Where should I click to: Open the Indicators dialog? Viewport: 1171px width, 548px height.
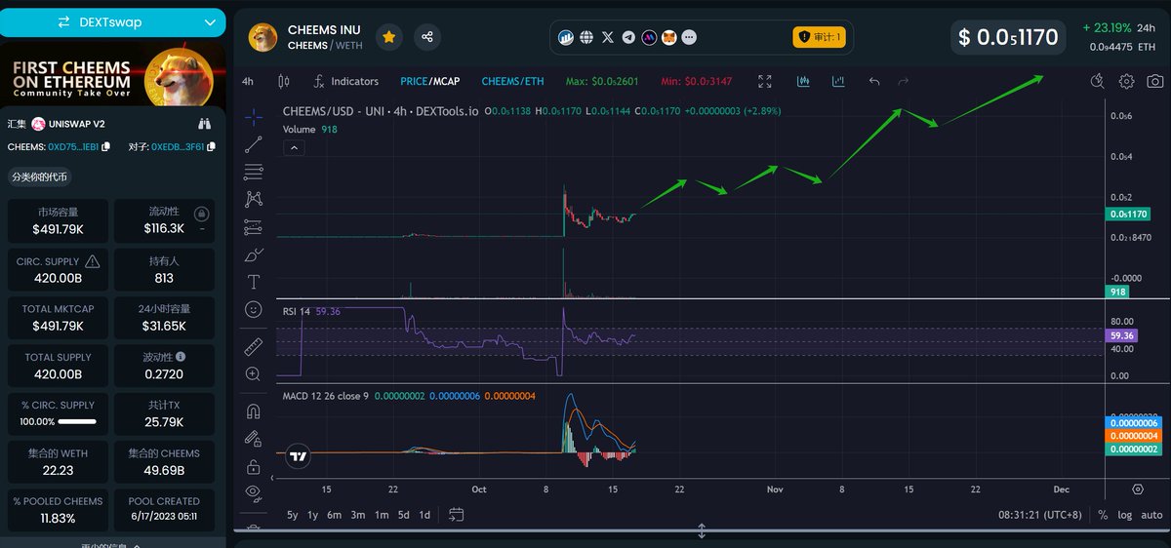tap(345, 82)
